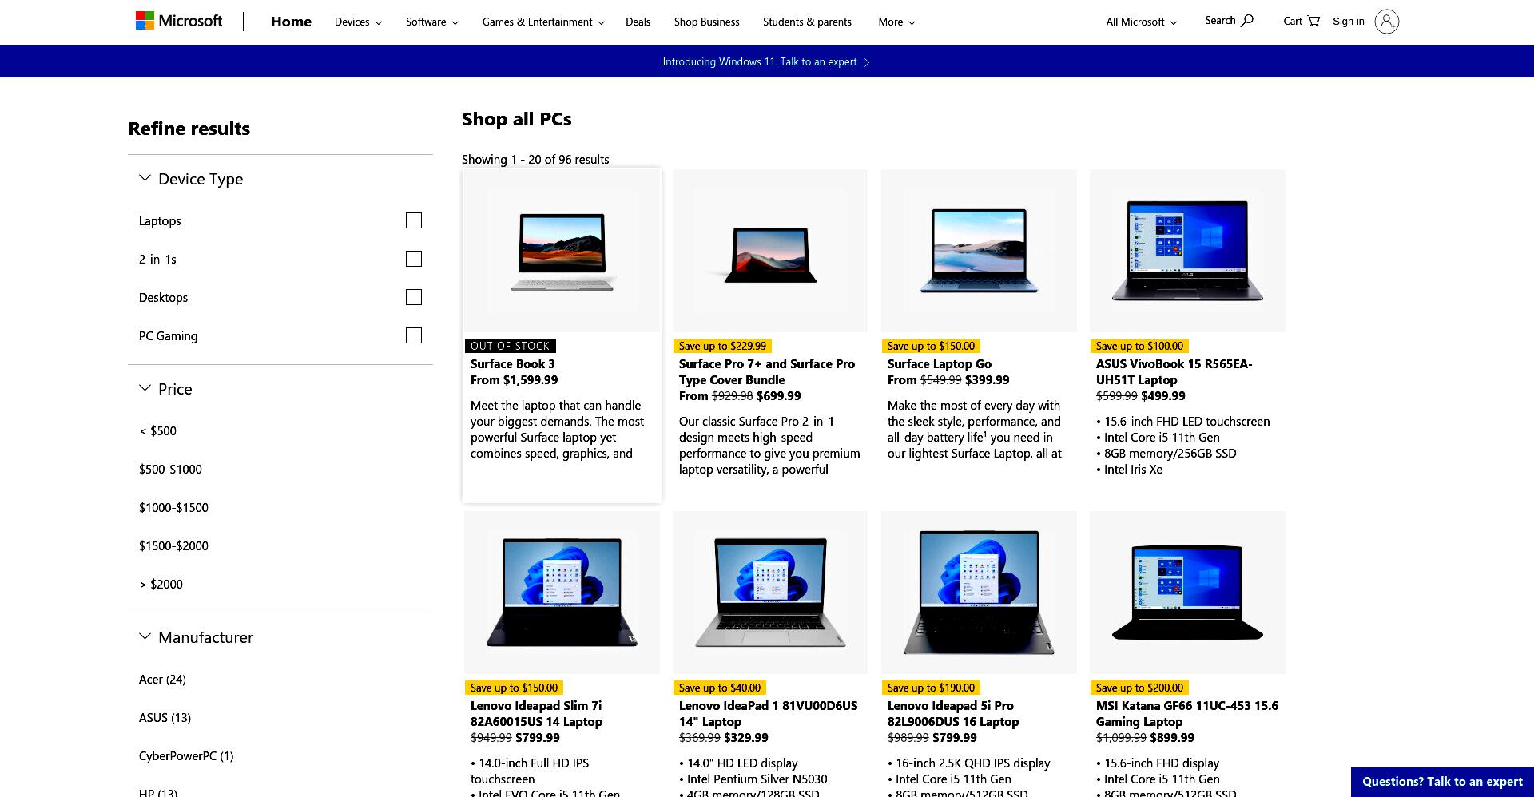
Task: Open Lenovo Ideapad 5i Pro title link
Action: coord(953,713)
